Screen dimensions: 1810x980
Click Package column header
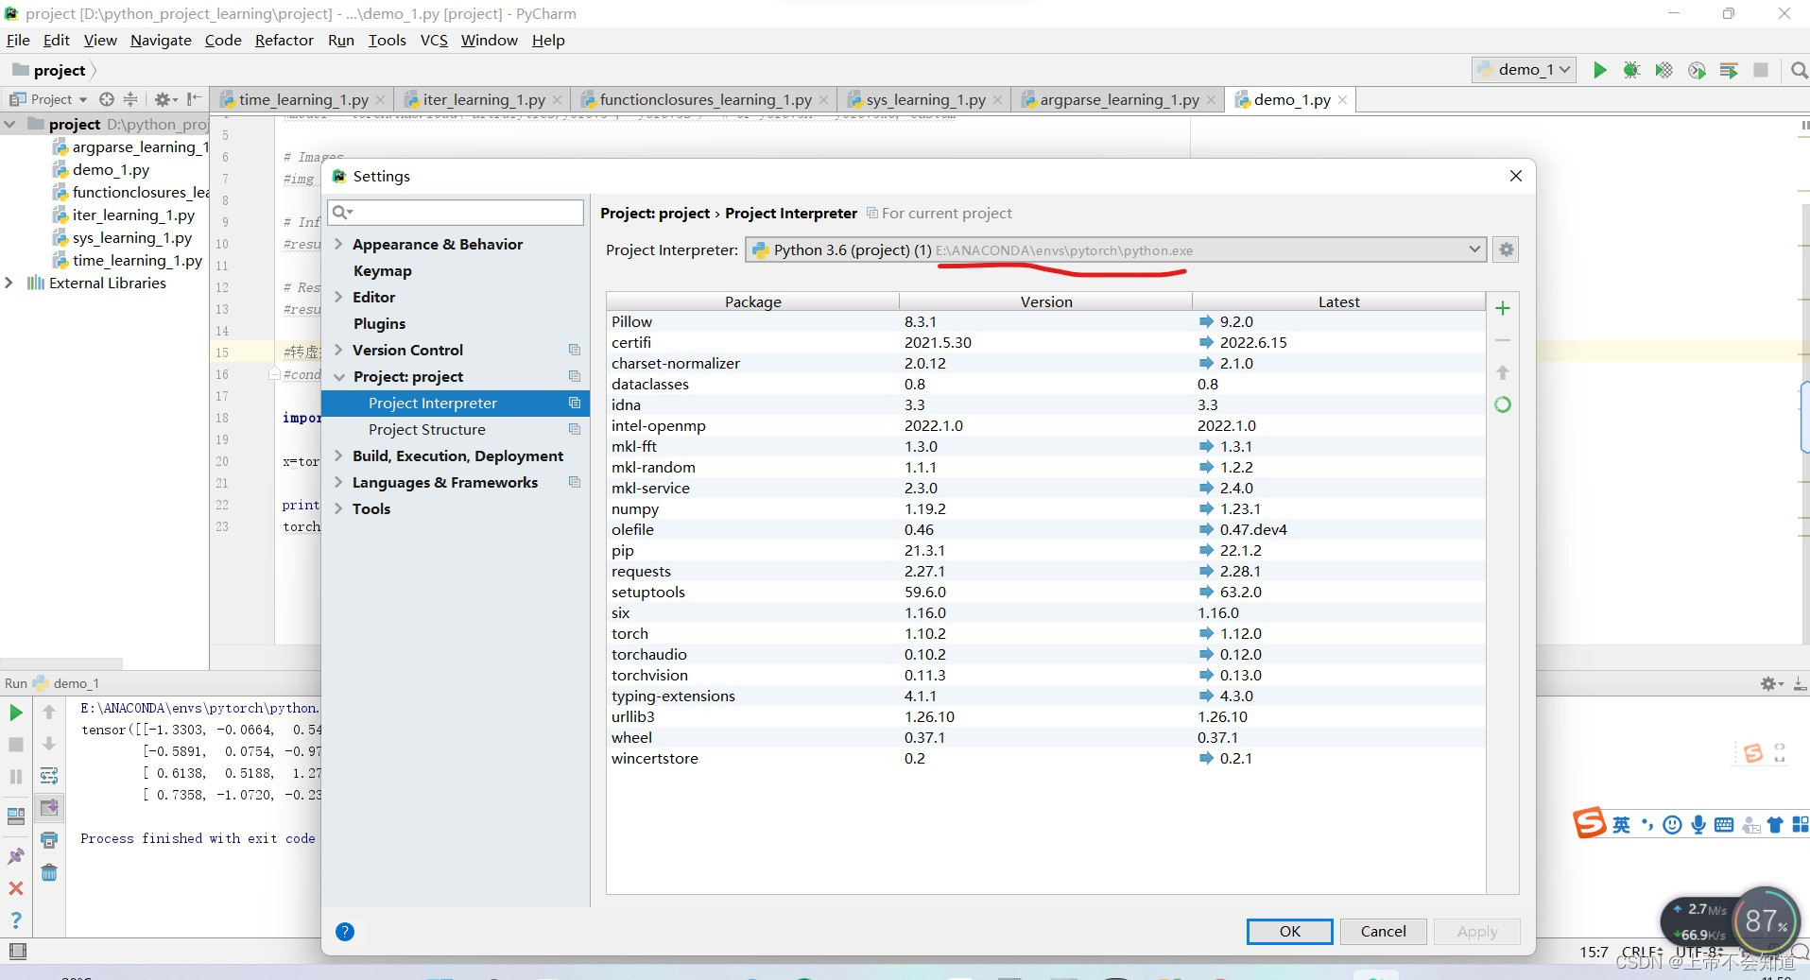pyautogui.click(x=753, y=301)
